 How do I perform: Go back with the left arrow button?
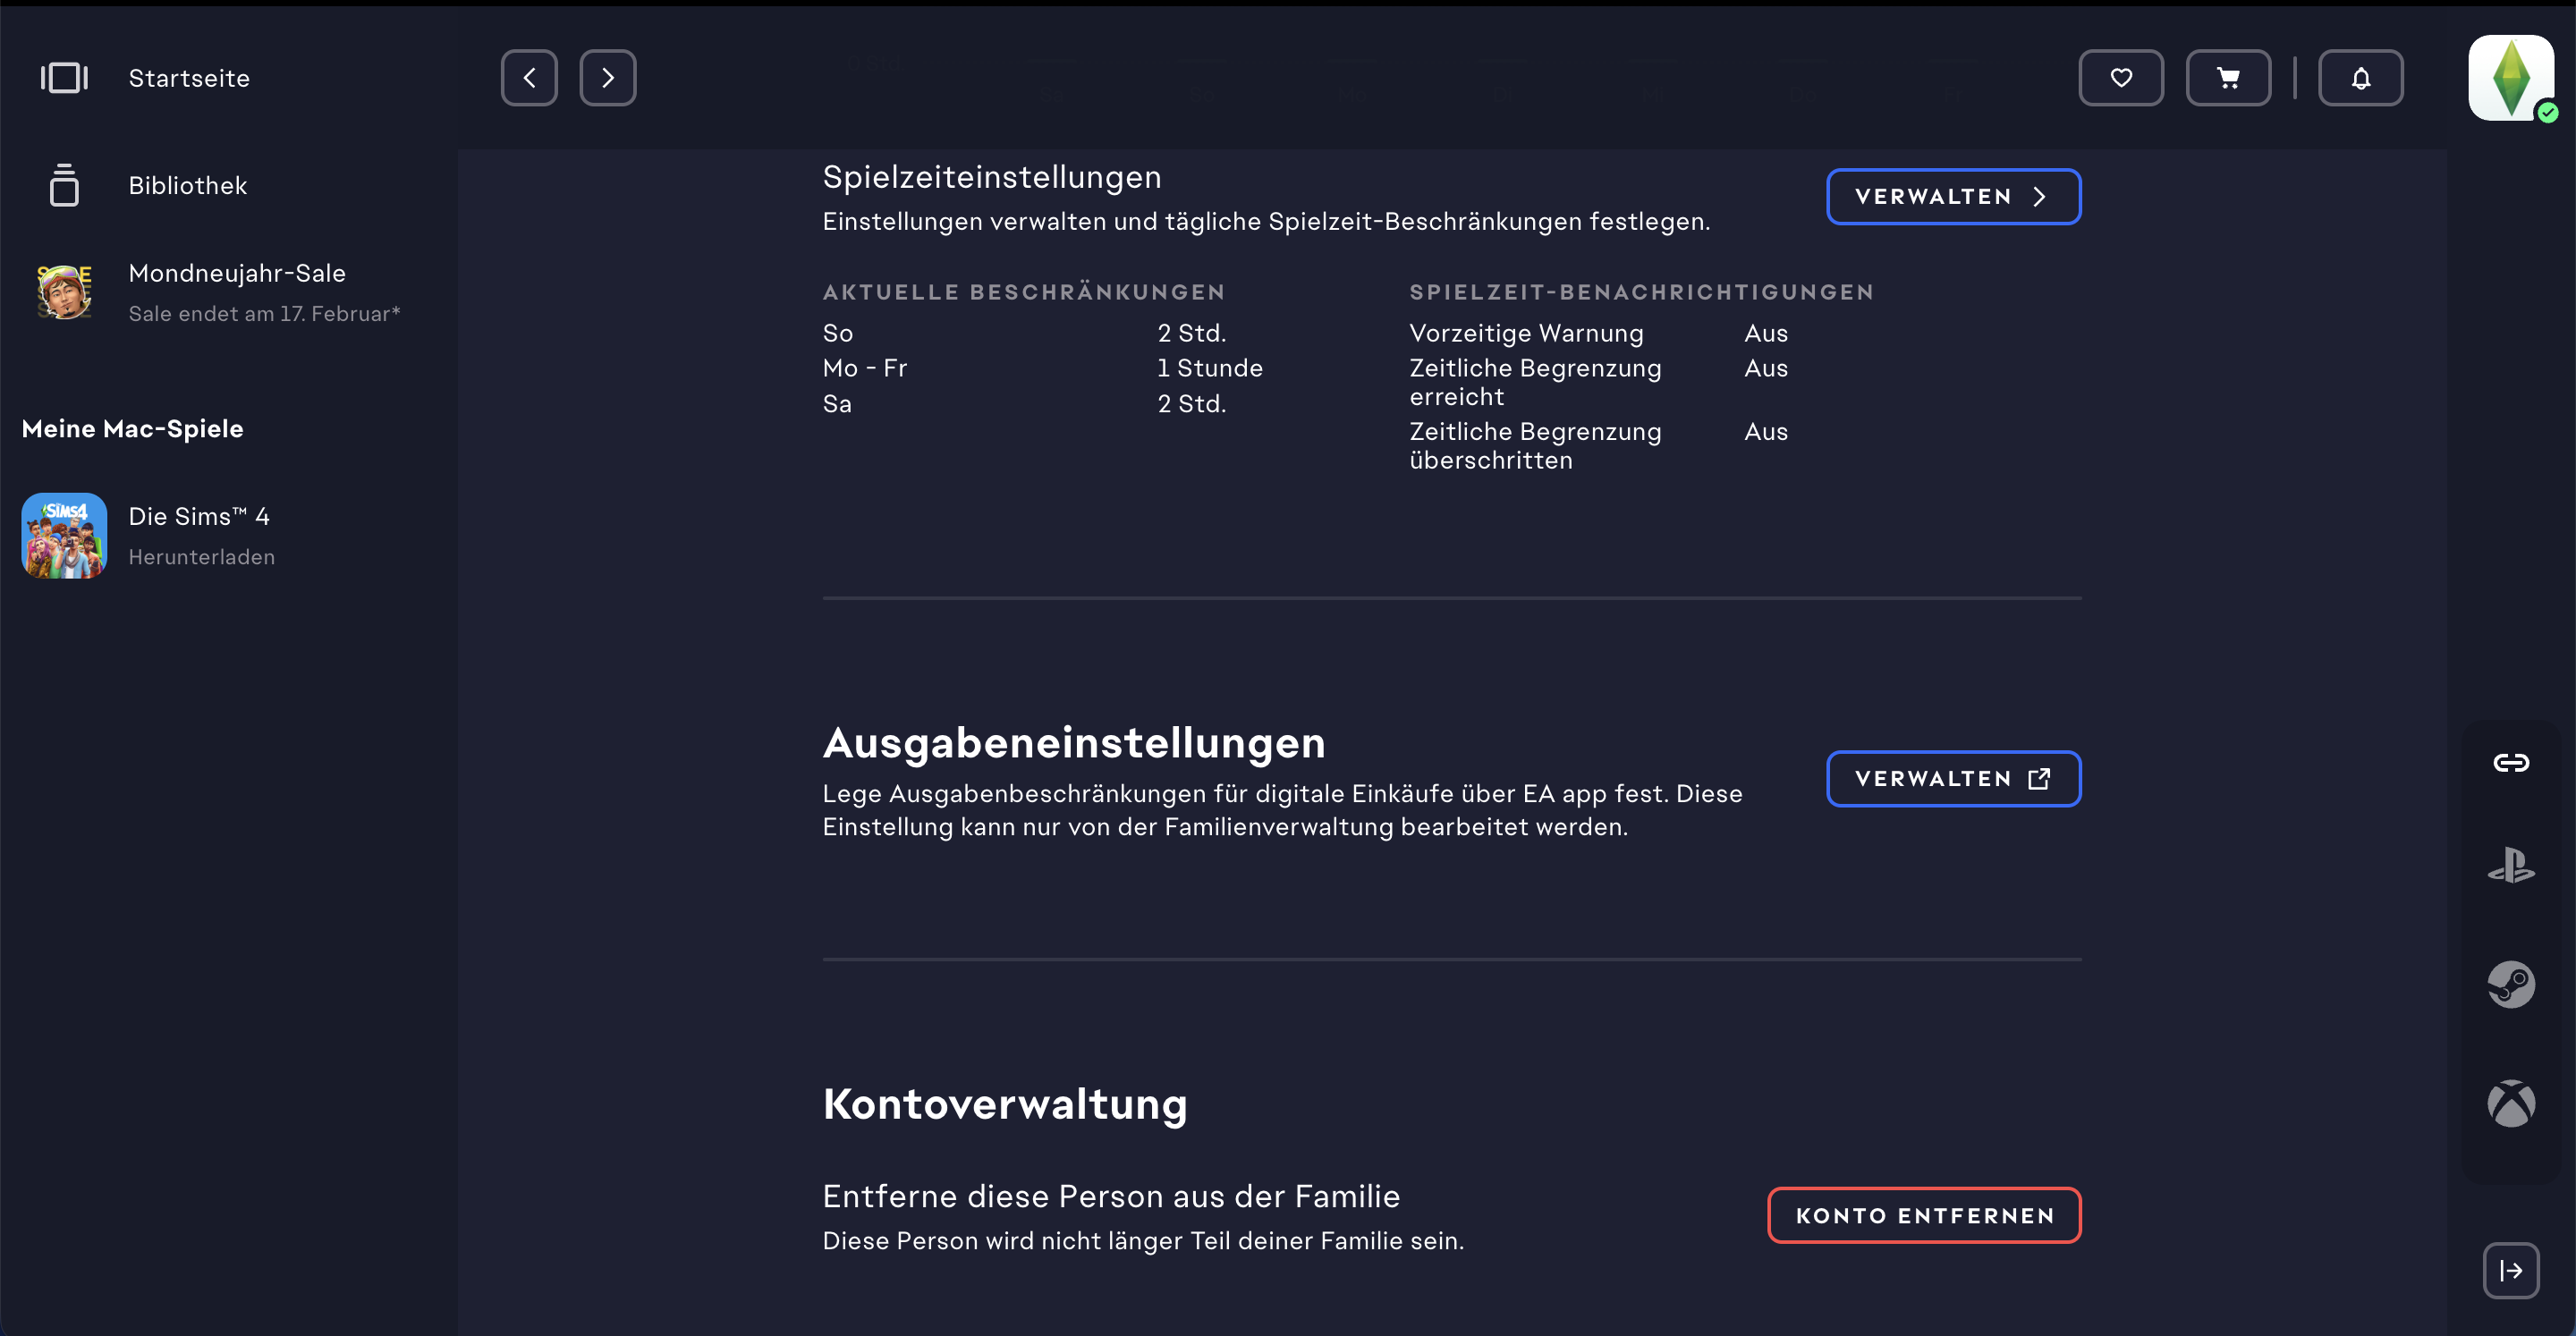[529, 78]
